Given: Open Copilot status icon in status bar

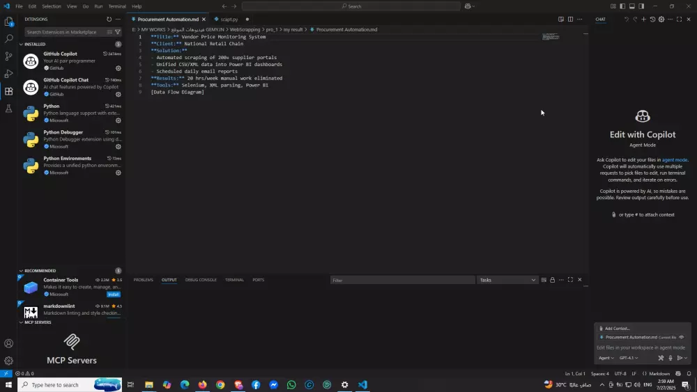Looking at the screenshot, I should coord(678,373).
